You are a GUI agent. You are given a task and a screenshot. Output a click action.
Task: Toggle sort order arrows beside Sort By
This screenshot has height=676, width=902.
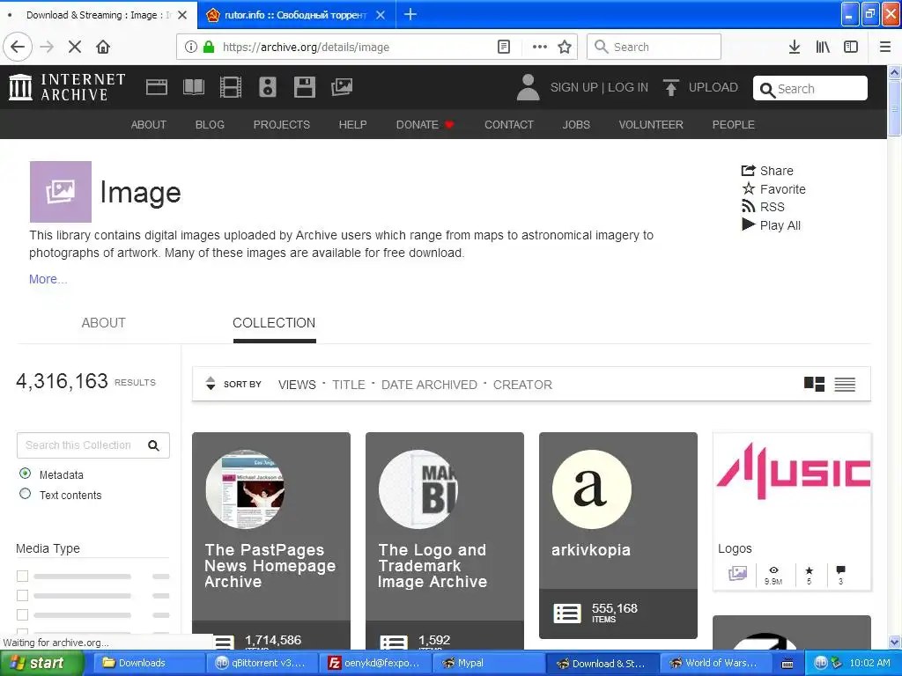(x=211, y=384)
